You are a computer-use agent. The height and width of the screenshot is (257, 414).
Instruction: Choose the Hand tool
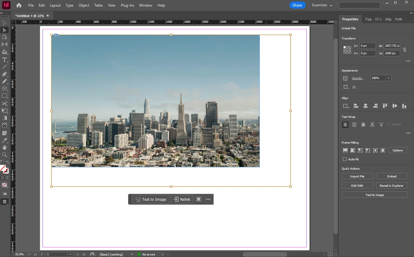click(x=5, y=147)
